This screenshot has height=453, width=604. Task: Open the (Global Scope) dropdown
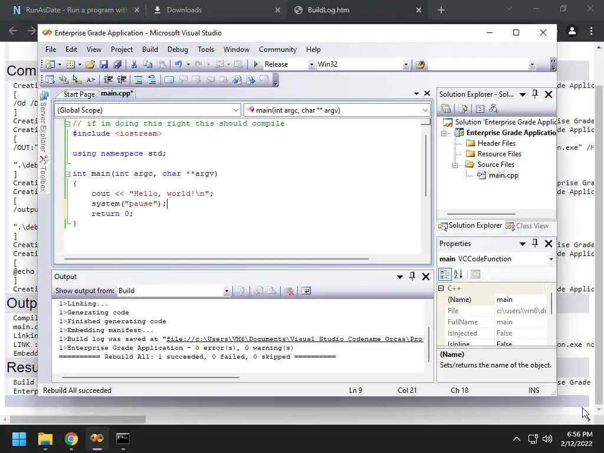236,110
